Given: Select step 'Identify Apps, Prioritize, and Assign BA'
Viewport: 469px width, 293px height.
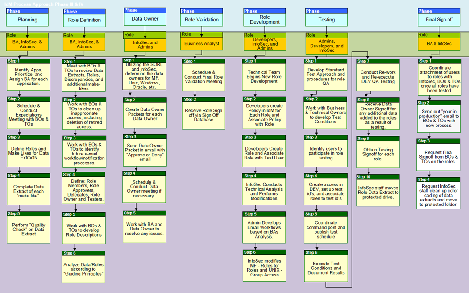Looking at the screenshot, I should pyautogui.click(x=28, y=76).
